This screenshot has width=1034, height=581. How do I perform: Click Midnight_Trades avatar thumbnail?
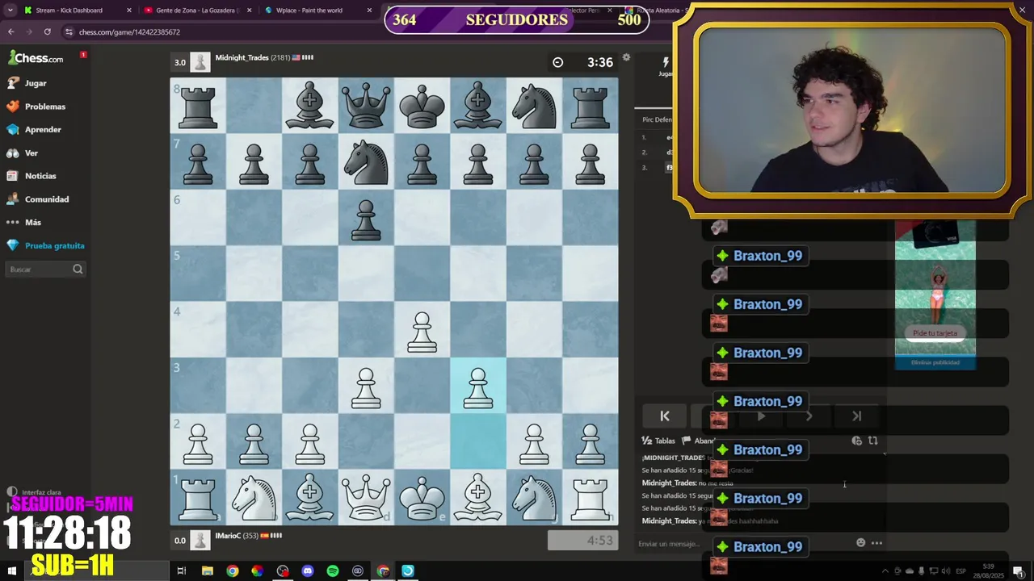coord(200,62)
